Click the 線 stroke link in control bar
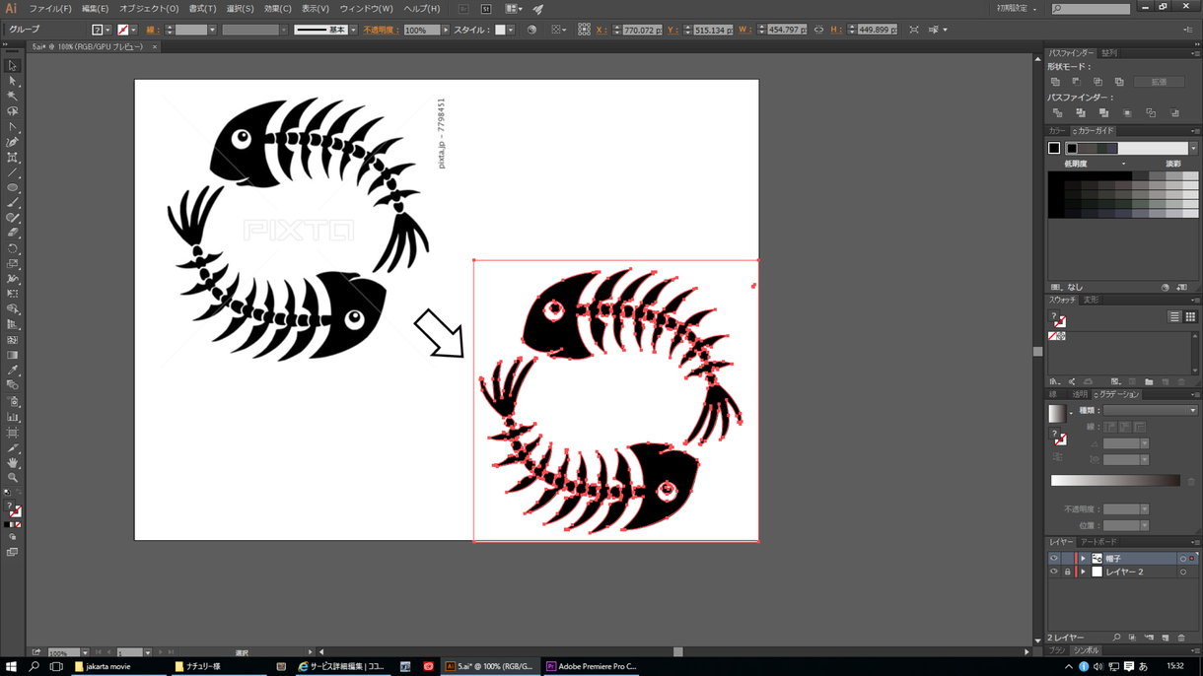Image resolution: width=1203 pixels, height=676 pixels. [152, 31]
